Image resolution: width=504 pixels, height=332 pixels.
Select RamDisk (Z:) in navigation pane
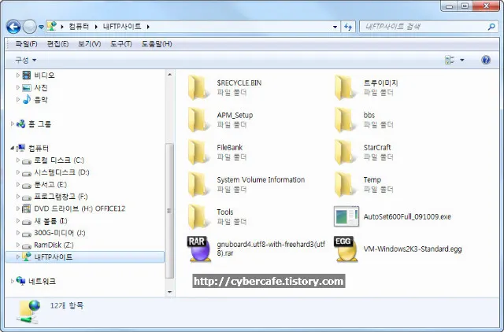[x=54, y=245]
